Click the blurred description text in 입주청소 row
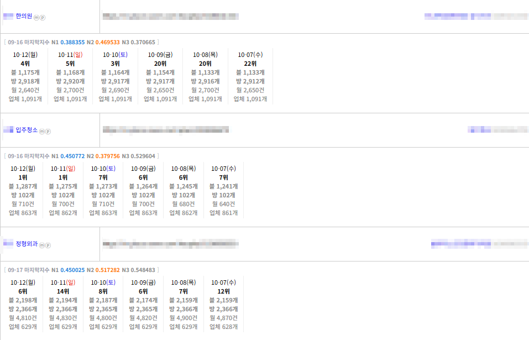Screen dimensions: 529x340 [x=166, y=130]
